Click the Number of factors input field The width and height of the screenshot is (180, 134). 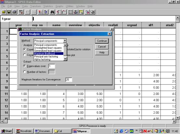52,72
